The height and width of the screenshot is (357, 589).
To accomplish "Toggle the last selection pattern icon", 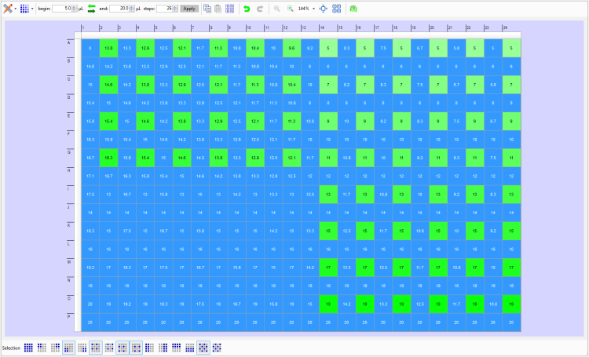I will 217,347.
